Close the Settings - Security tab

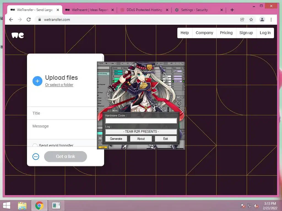click(x=222, y=10)
